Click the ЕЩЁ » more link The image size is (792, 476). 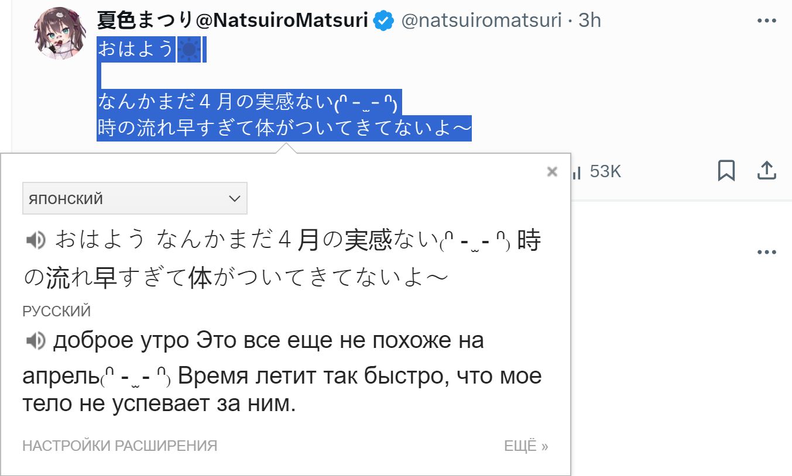point(526,446)
